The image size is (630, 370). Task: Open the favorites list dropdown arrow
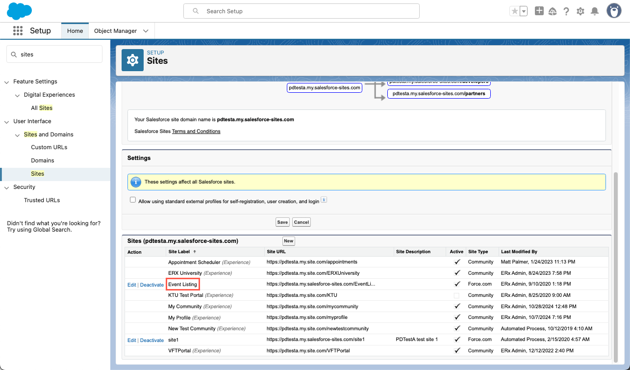pyautogui.click(x=524, y=11)
